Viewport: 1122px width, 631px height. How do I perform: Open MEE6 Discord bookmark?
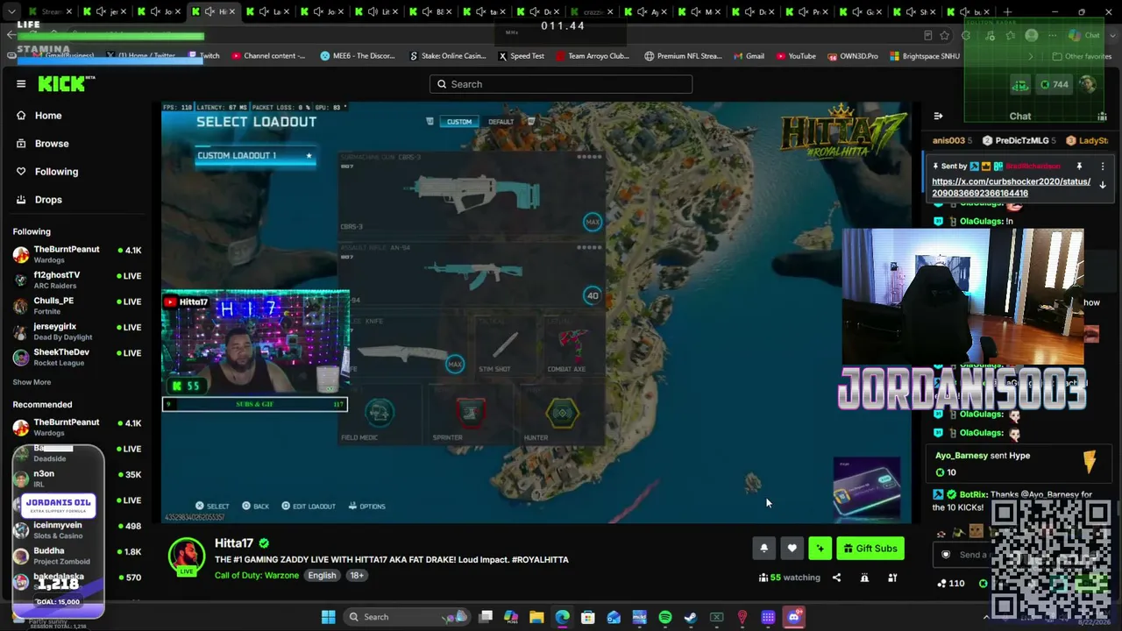click(x=358, y=56)
